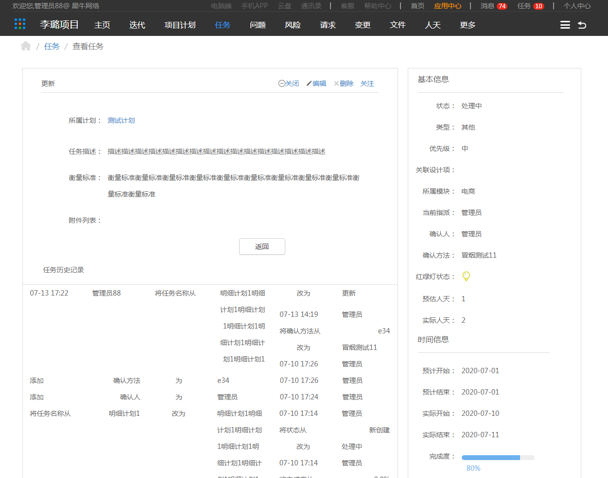Click the 基本信息 panel heading
This screenshot has height=478, width=608.
[433, 79]
